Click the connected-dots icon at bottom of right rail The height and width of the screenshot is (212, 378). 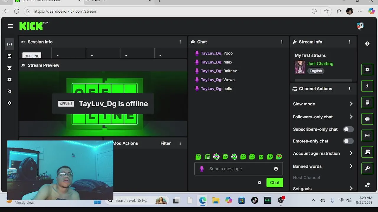pos(367,185)
